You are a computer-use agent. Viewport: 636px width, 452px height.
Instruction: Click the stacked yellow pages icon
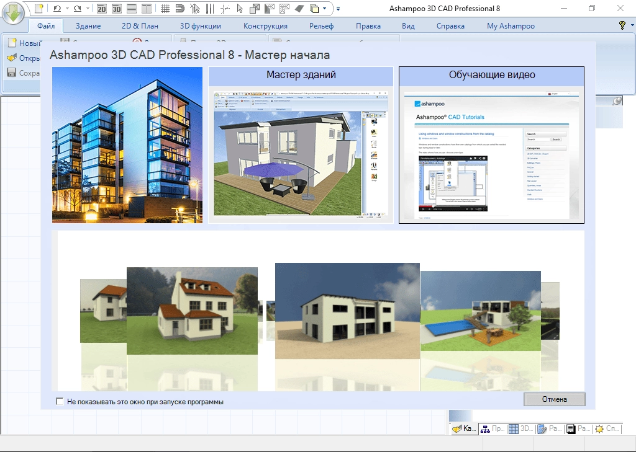[314, 8]
